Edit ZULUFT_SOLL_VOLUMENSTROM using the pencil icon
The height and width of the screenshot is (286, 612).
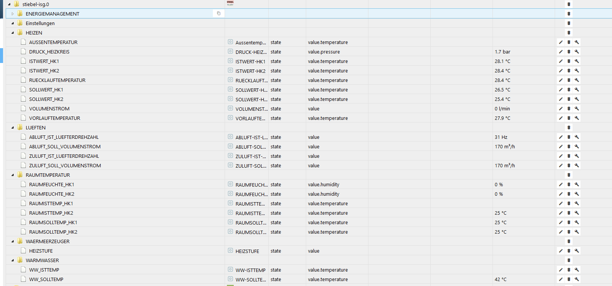click(x=561, y=165)
